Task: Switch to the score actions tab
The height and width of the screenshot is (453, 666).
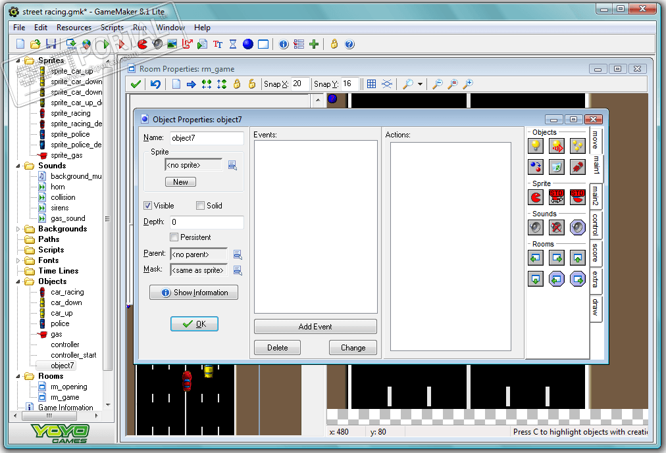Action: pos(596,252)
